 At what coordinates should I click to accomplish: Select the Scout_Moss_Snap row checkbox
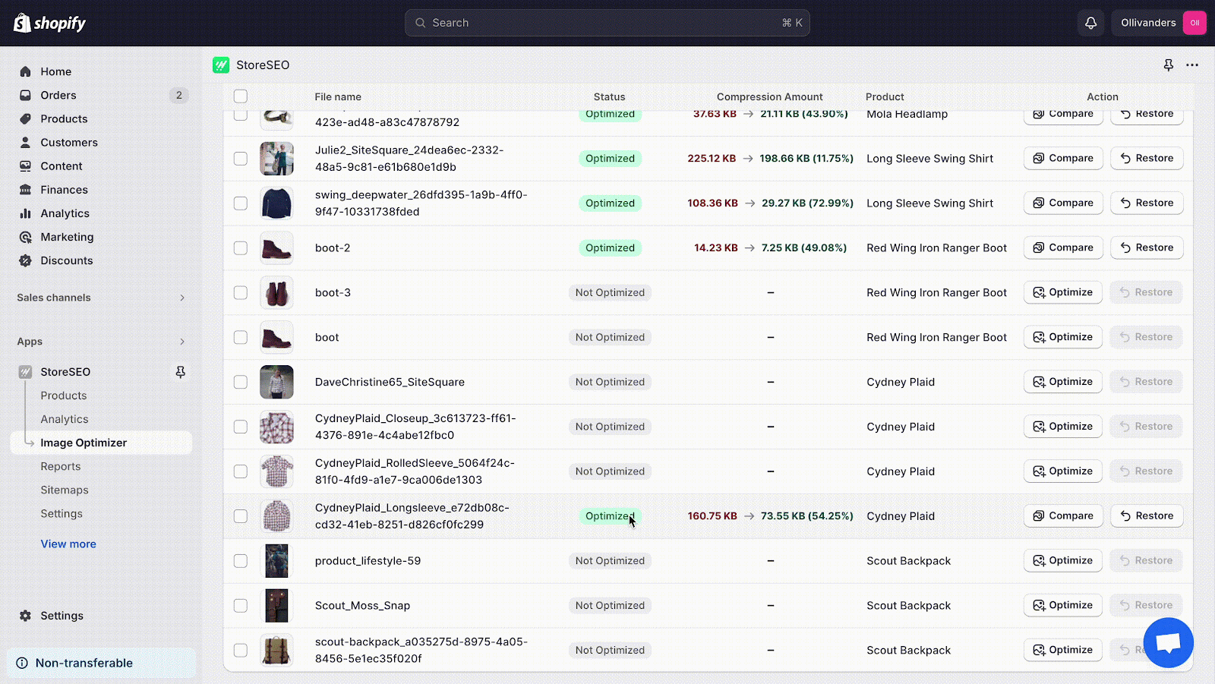coord(241,606)
